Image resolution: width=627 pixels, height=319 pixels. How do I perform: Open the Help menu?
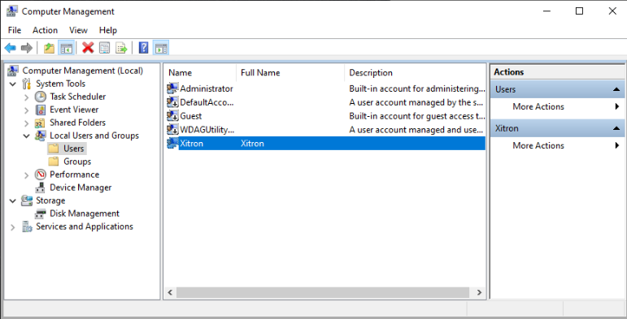[x=108, y=30]
